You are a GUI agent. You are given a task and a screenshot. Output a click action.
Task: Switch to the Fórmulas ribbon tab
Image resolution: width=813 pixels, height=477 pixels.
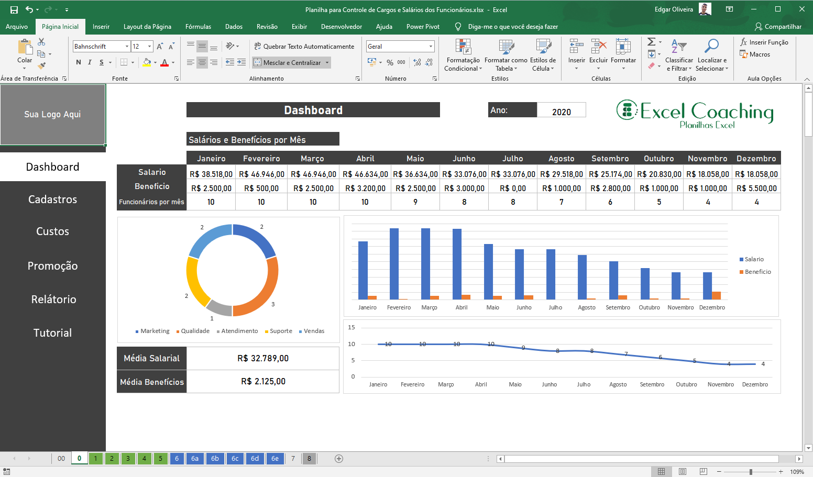pos(198,27)
